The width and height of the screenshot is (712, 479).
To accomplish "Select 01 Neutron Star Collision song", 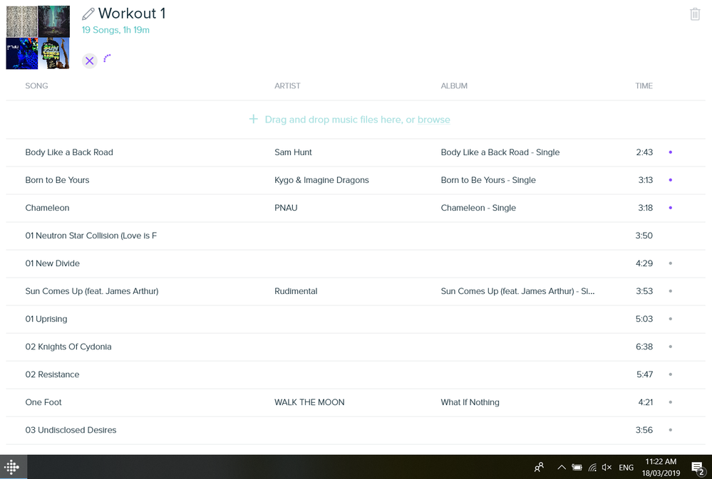I will tap(91, 236).
